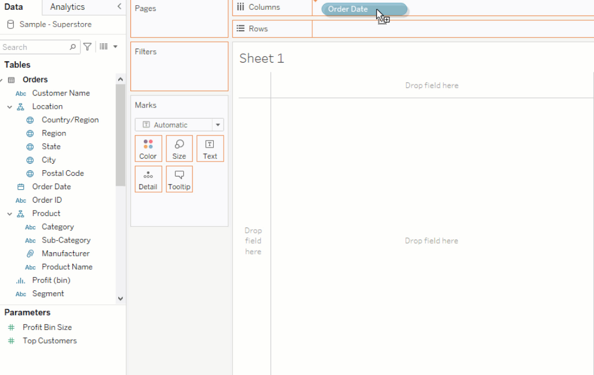Click the filter icon beside the search box
Image resolution: width=594 pixels, height=375 pixels.
click(87, 46)
